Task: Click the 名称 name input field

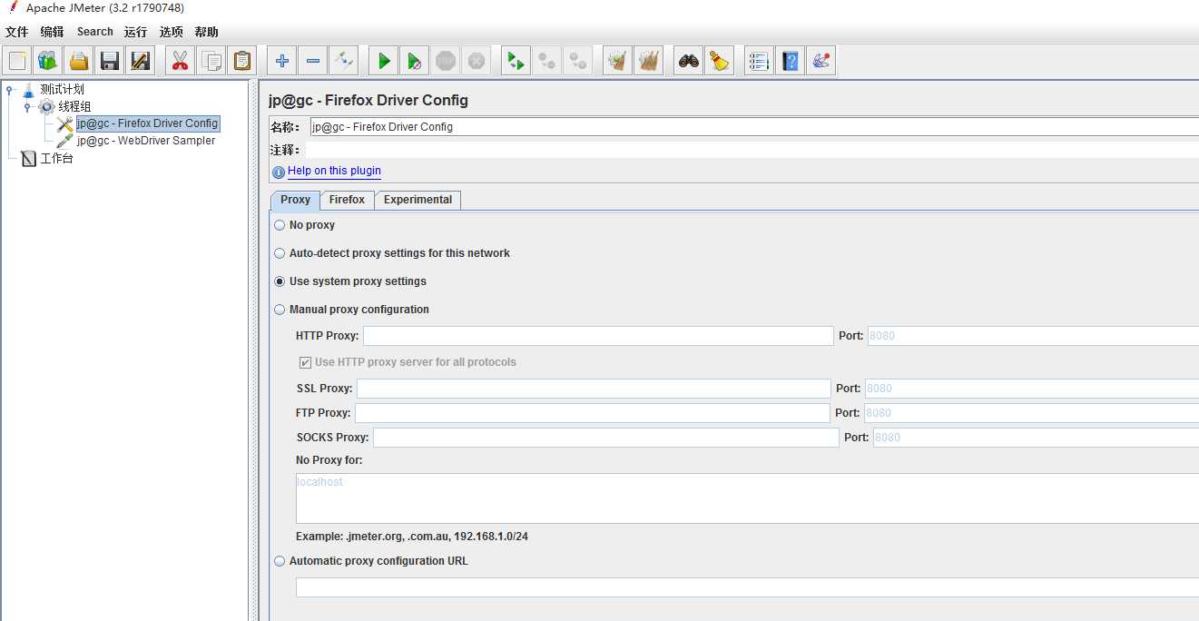Action: [754, 127]
